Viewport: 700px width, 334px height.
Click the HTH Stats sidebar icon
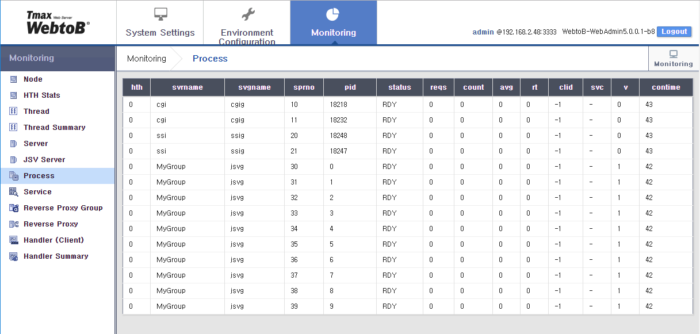tap(13, 95)
